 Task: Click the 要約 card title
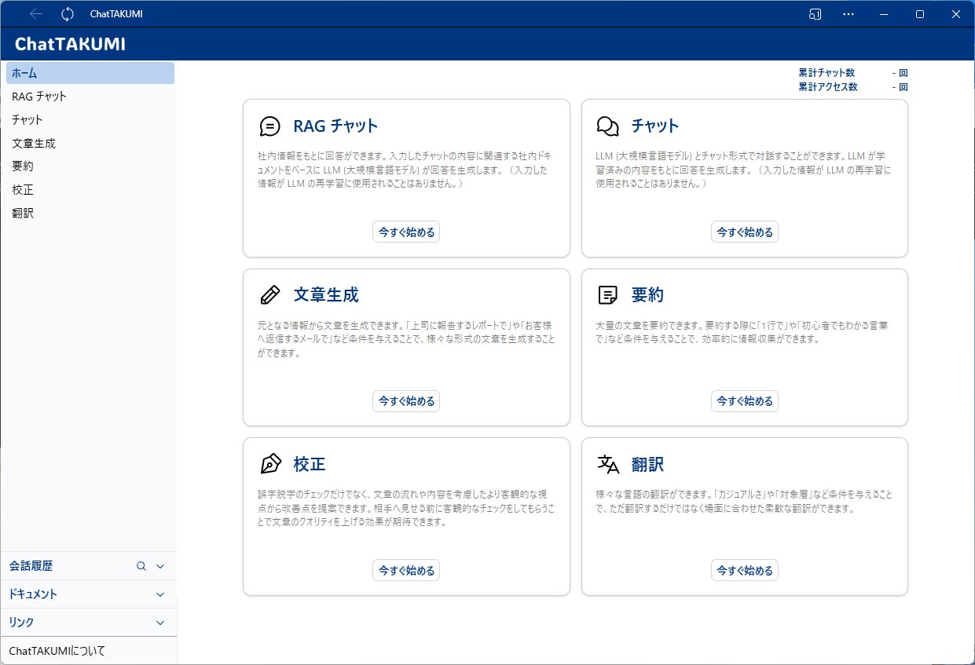(647, 295)
